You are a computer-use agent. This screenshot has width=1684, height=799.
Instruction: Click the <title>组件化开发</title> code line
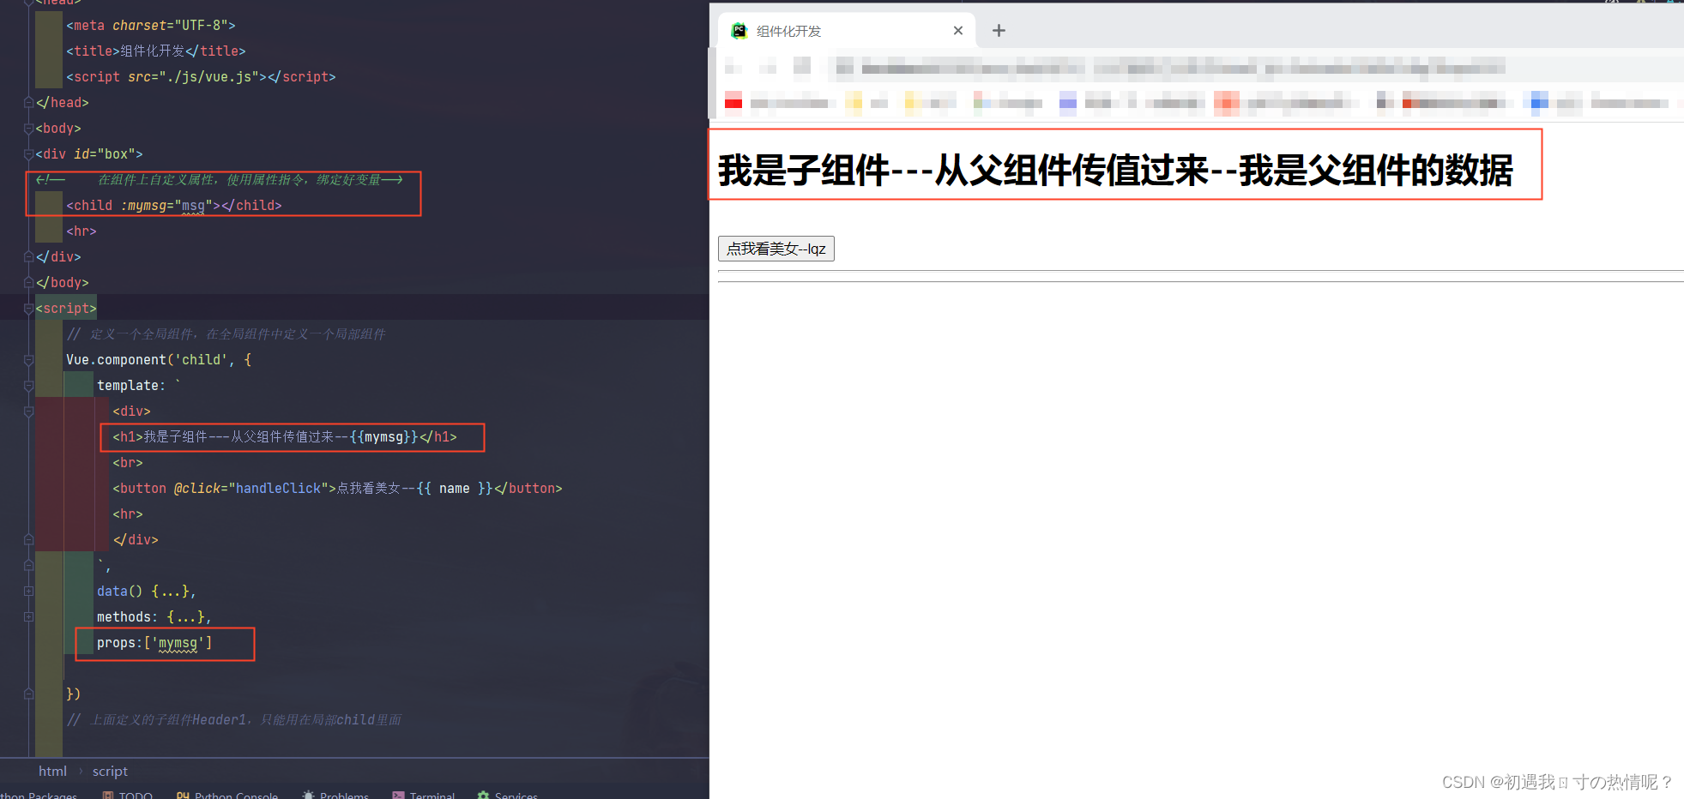click(156, 51)
